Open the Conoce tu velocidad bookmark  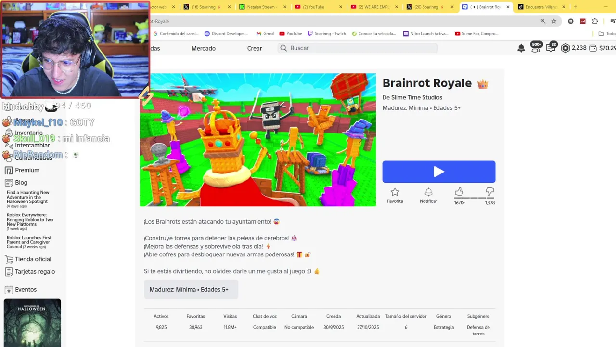click(374, 34)
